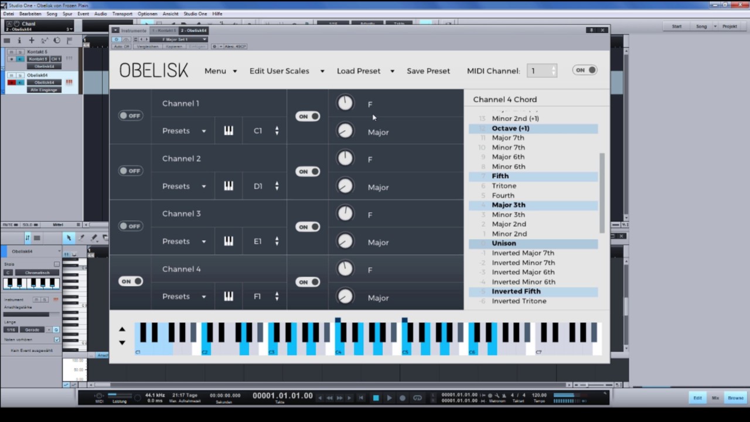Click the return-to-zero transport button

pos(362,398)
